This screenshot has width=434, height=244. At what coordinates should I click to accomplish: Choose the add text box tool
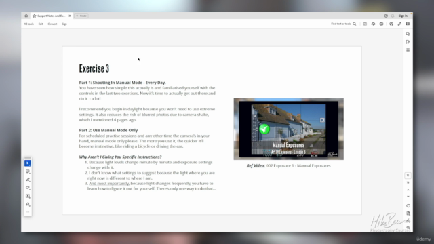28,196
